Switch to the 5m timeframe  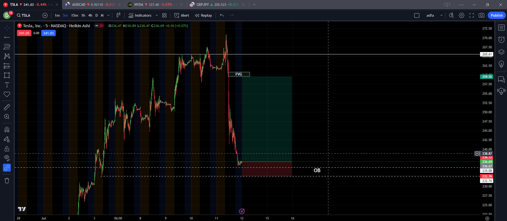click(65, 15)
